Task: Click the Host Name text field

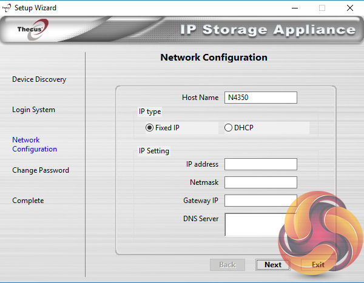Action: coord(260,98)
